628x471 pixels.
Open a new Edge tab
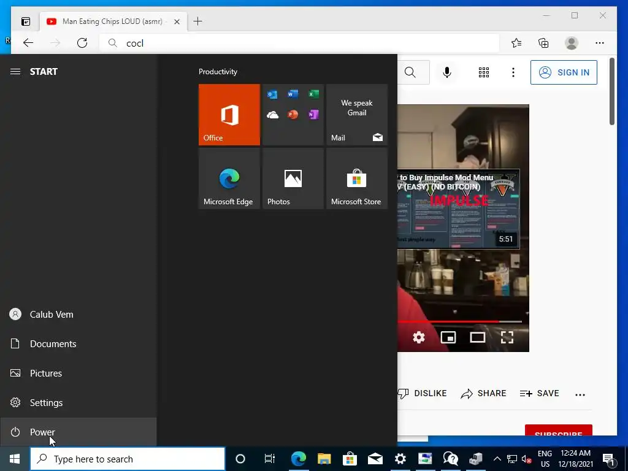198,21
